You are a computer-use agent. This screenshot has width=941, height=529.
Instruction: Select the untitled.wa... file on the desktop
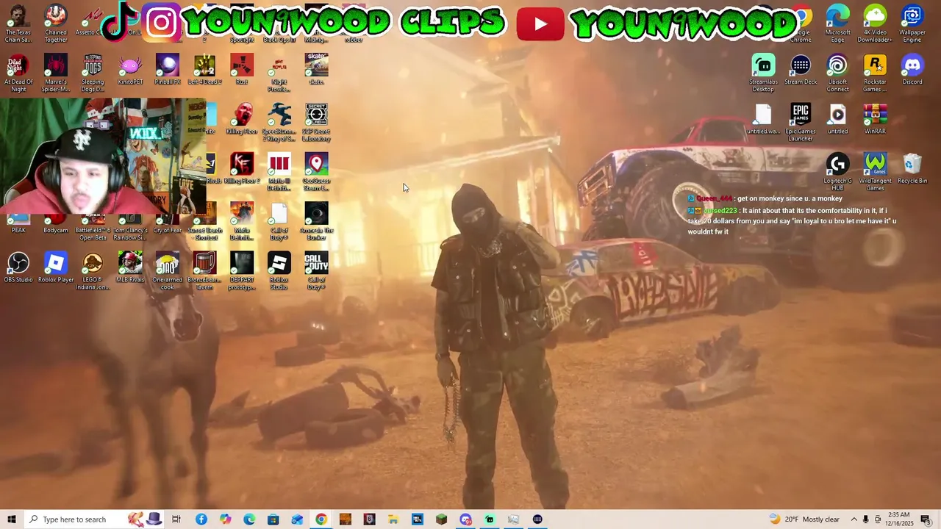pos(763,119)
